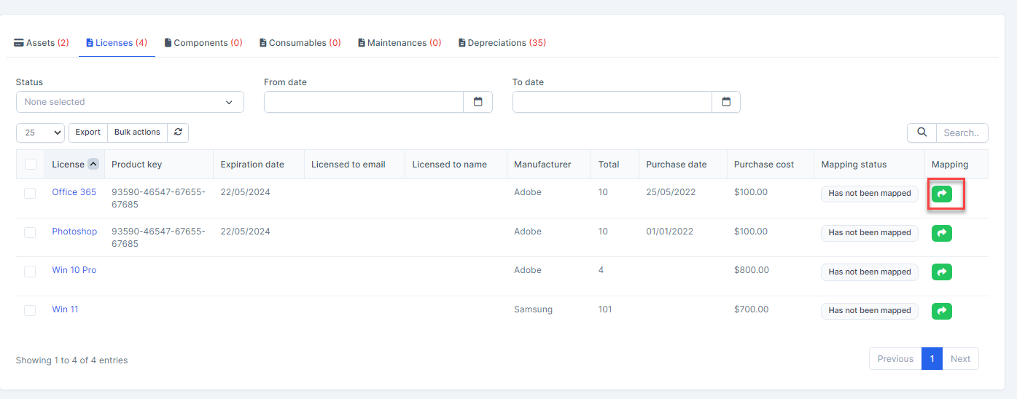Open the To date calendar icon

[726, 102]
